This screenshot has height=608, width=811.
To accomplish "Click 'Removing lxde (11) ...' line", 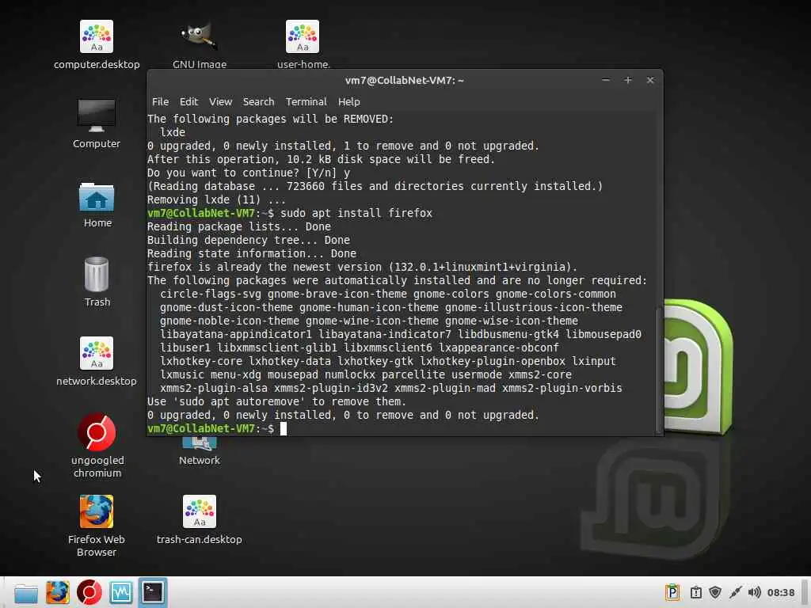I will (216, 199).
